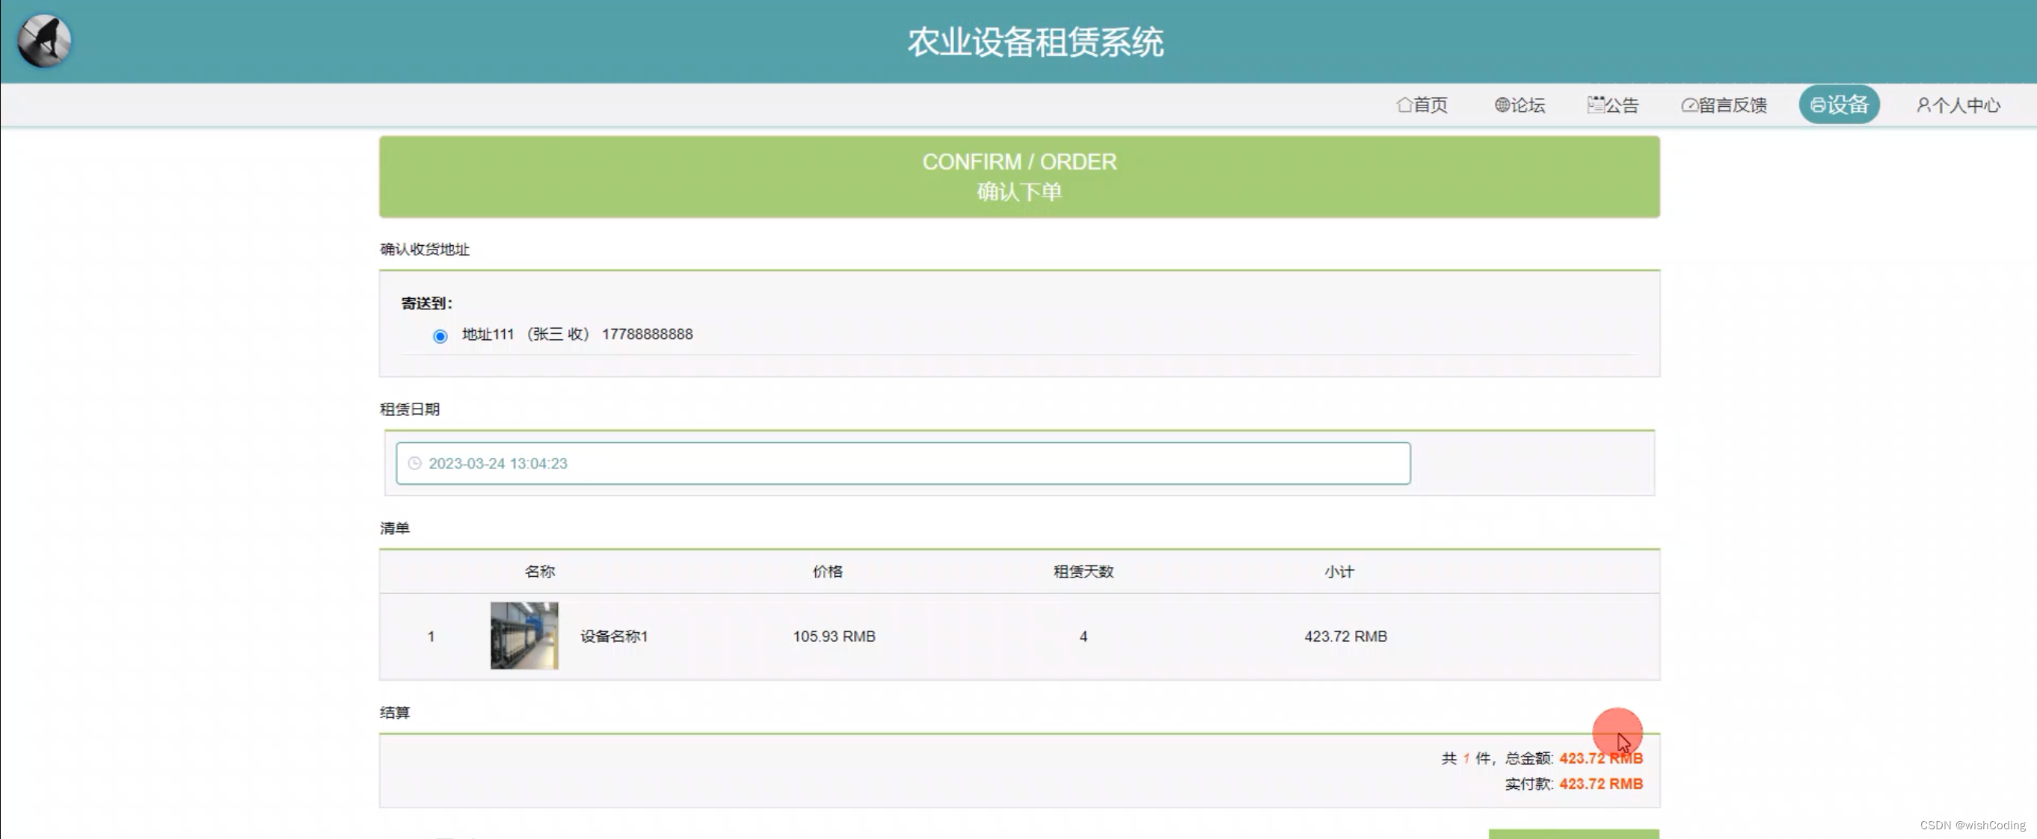Click the 小计 column header
This screenshot has width=2037, height=839.
point(1339,572)
